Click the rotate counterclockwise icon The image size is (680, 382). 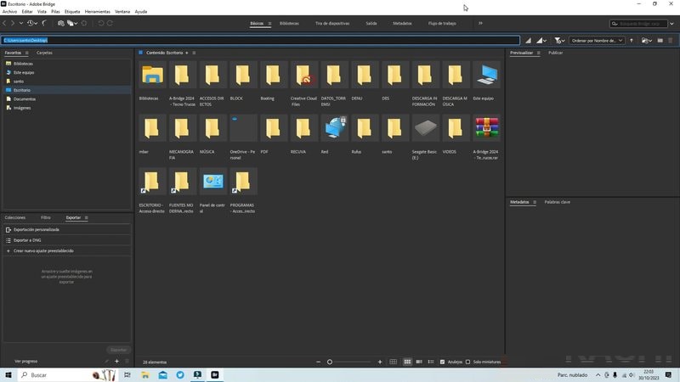[100, 24]
